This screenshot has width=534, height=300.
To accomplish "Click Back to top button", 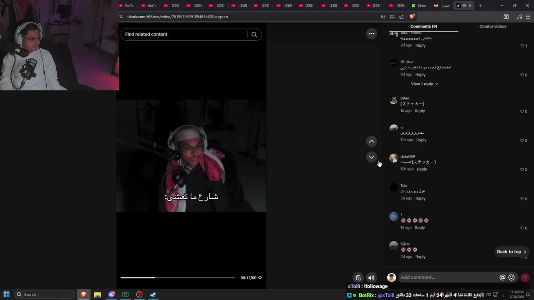I will [x=511, y=252].
